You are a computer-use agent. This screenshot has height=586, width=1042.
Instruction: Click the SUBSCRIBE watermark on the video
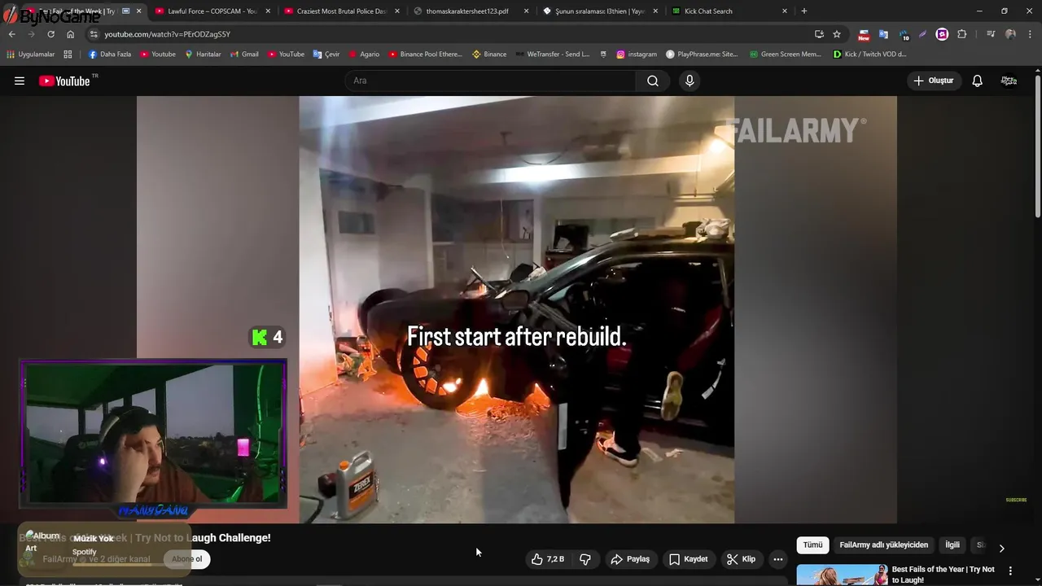(1016, 500)
